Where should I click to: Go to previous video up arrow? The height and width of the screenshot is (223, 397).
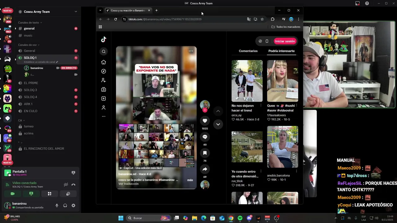[x=218, y=111]
